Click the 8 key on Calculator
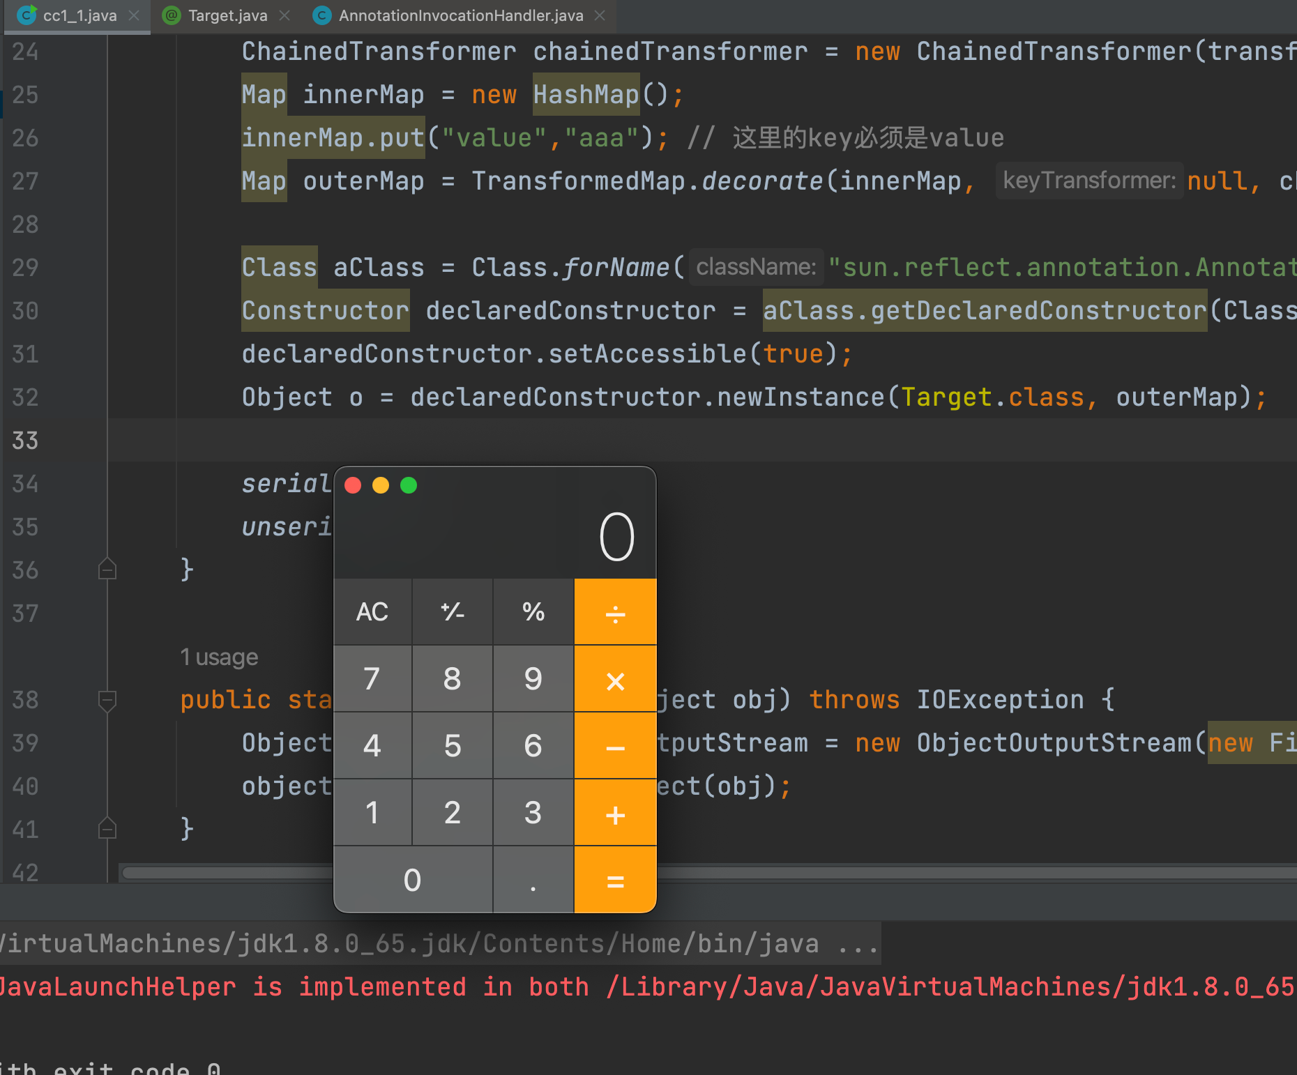 453,678
